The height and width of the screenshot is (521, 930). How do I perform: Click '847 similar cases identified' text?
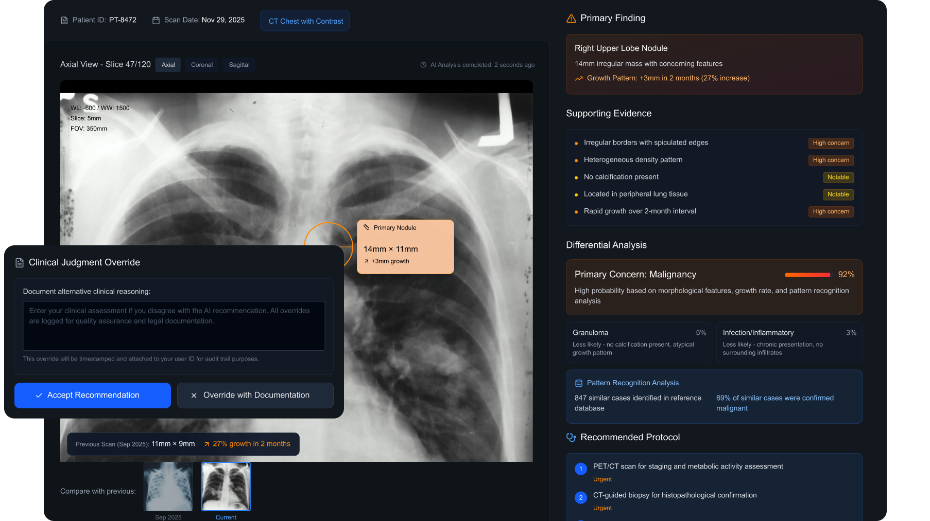638,403
